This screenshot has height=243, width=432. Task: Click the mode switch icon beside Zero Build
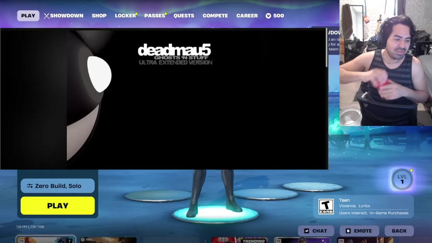30,186
